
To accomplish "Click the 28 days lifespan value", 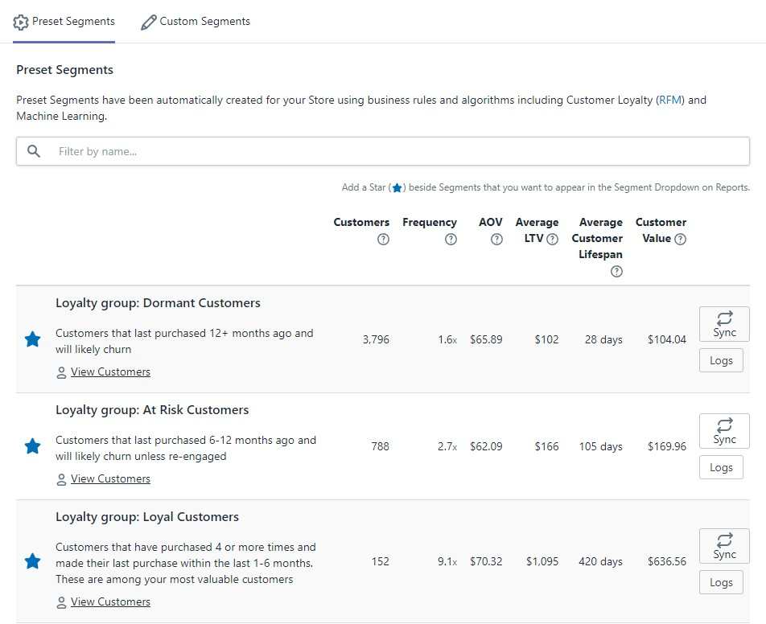I will pos(603,340).
